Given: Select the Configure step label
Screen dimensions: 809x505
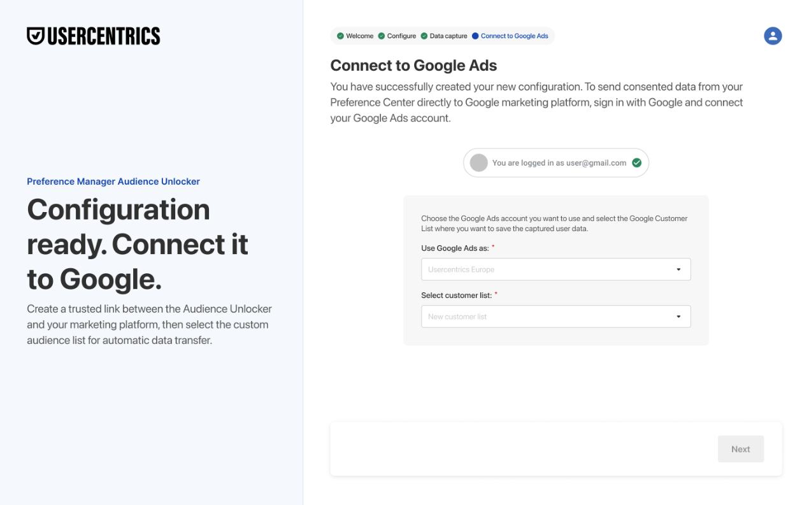Looking at the screenshot, I should (402, 36).
